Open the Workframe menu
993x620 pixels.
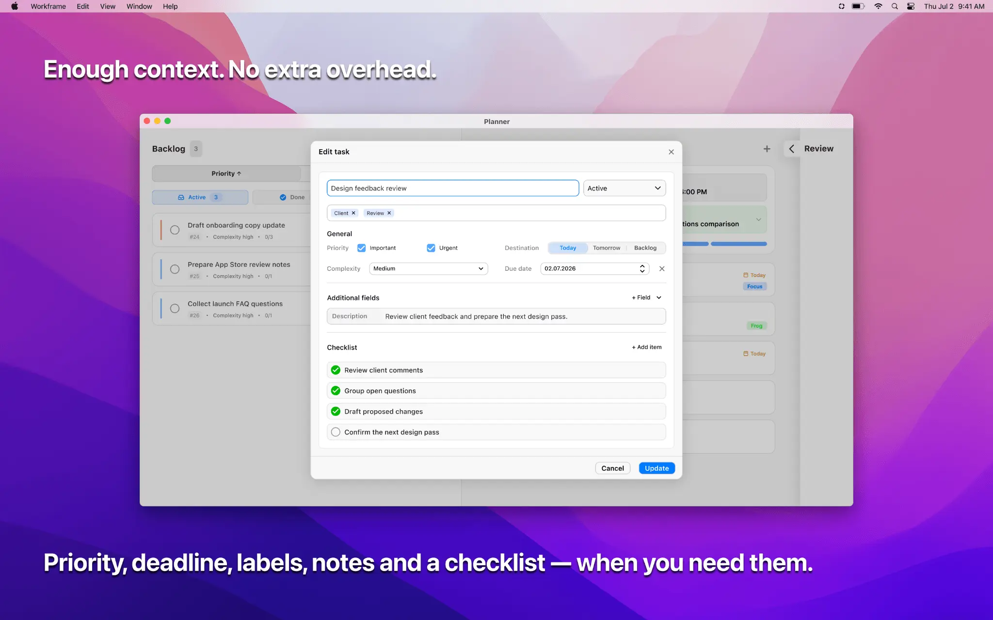coord(48,6)
